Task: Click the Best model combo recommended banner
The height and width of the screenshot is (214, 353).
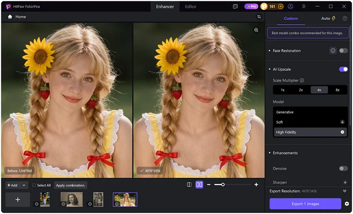Action: pyautogui.click(x=308, y=33)
